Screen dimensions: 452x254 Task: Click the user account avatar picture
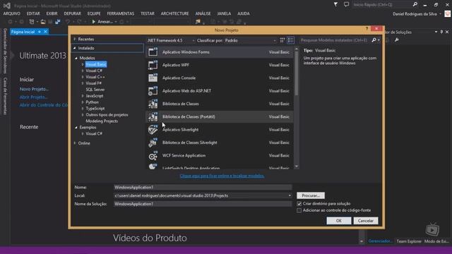(x=447, y=14)
